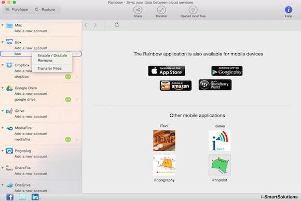Image resolution: width=301 pixels, height=201 pixels.
Task: Click the App Store badge
Action: pyautogui.click(x=167, y=70)
